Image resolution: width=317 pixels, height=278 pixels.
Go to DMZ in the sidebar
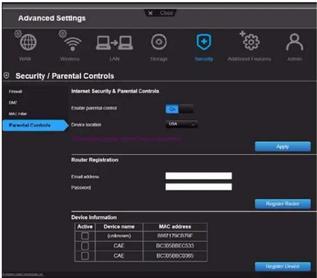pyautogui.click(x=13, y=103)
